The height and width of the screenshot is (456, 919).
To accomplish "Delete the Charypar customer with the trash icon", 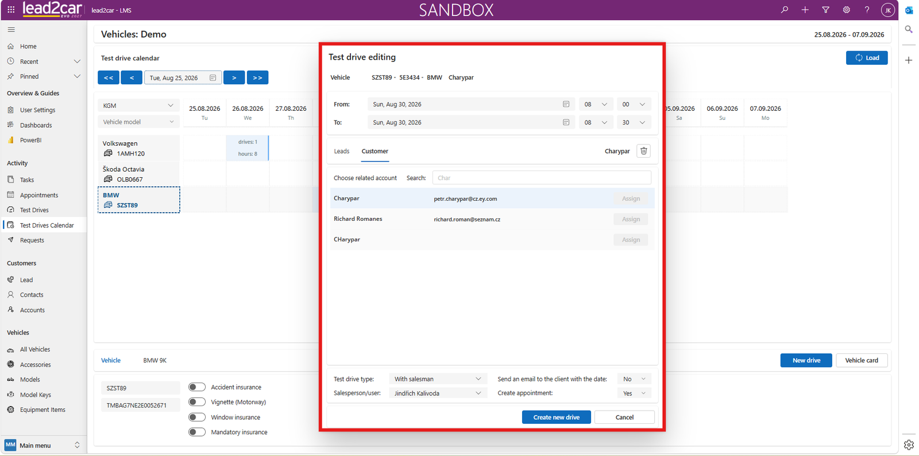I will tap(644, 151).
